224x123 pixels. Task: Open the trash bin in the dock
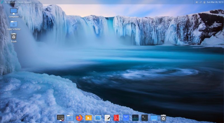pos(163,118)
